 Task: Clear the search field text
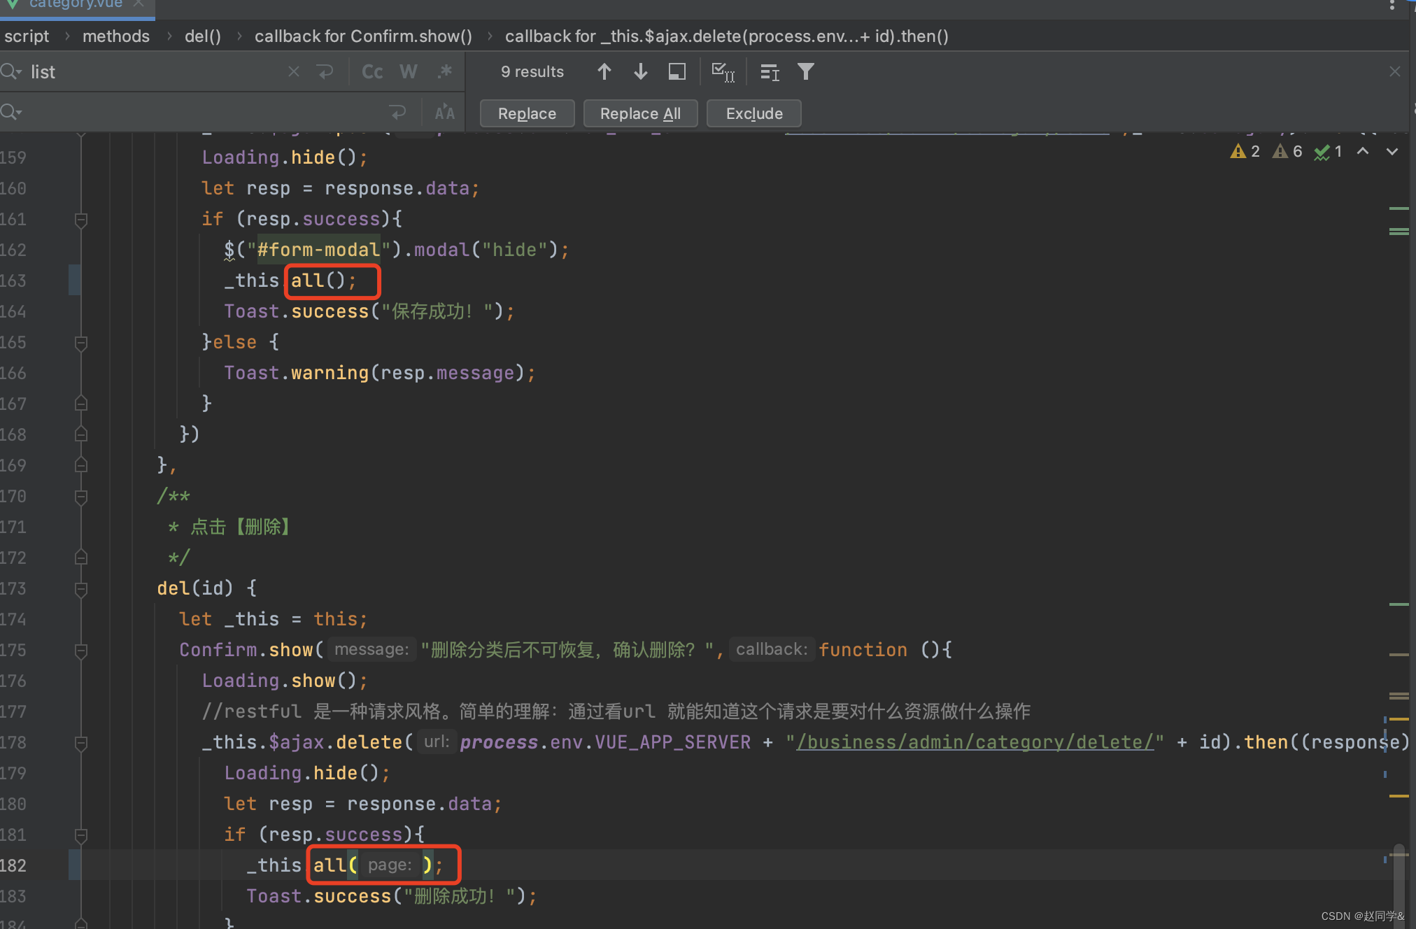294,71
